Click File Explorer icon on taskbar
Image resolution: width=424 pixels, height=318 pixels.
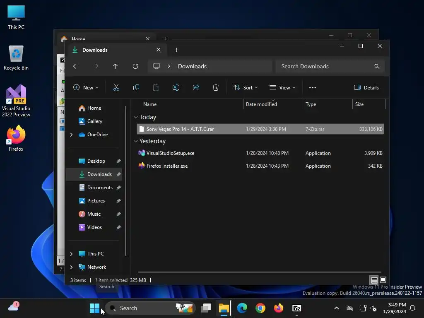pyautogui.click(x=224, y=308)
